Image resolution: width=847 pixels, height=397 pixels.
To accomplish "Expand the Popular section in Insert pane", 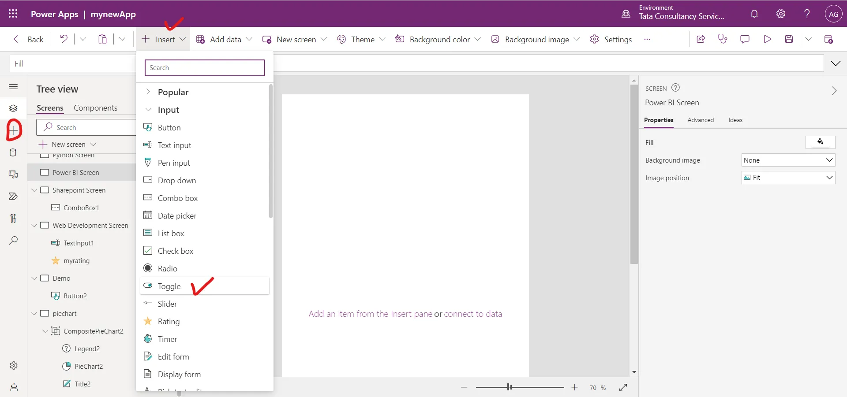I will tap(148, 92).
